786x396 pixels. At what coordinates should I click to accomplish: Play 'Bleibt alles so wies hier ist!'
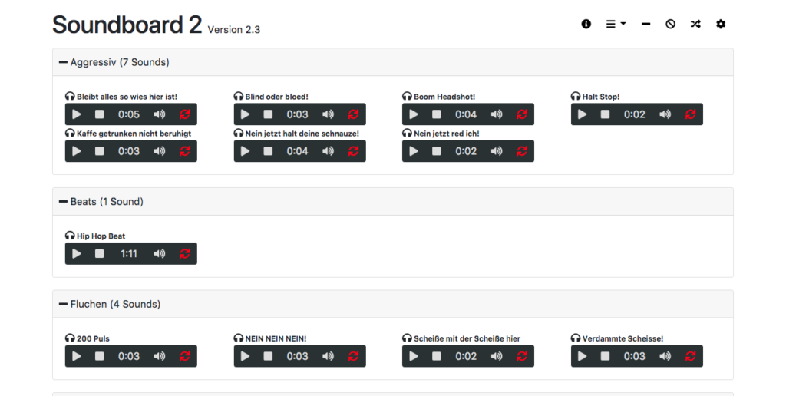77,114
